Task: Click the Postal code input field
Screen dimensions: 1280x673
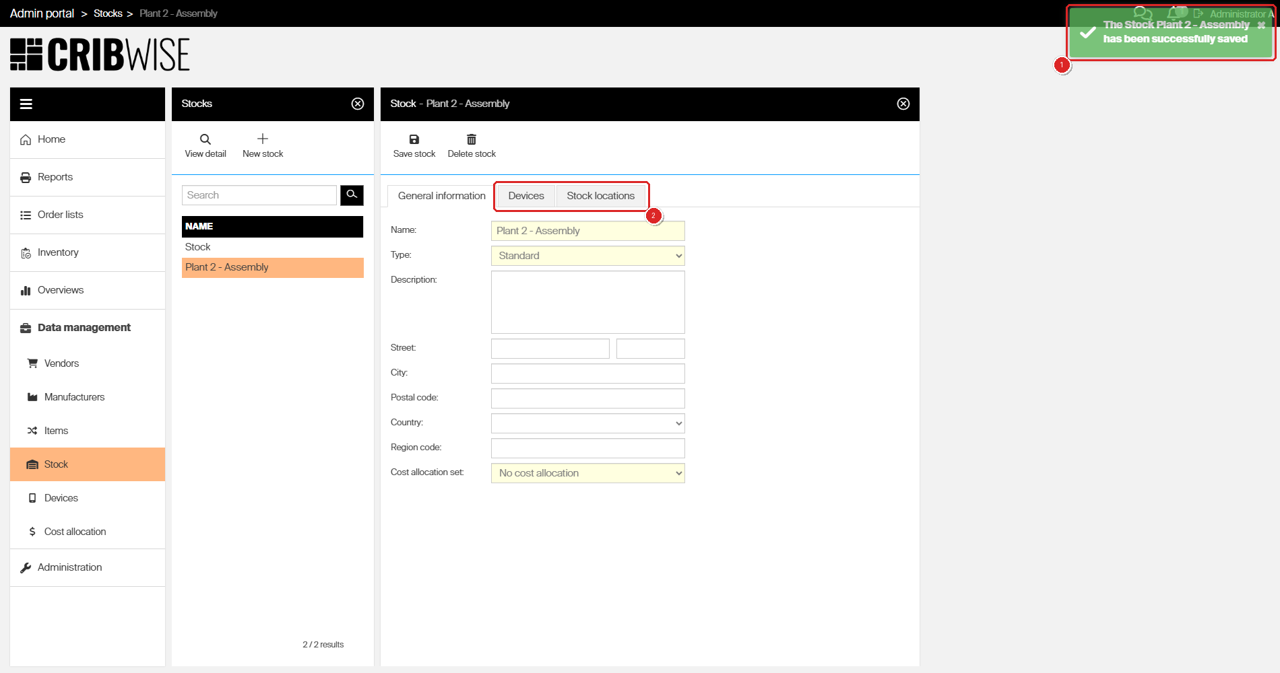Action: pyautogui.click(x=588, y=398)
